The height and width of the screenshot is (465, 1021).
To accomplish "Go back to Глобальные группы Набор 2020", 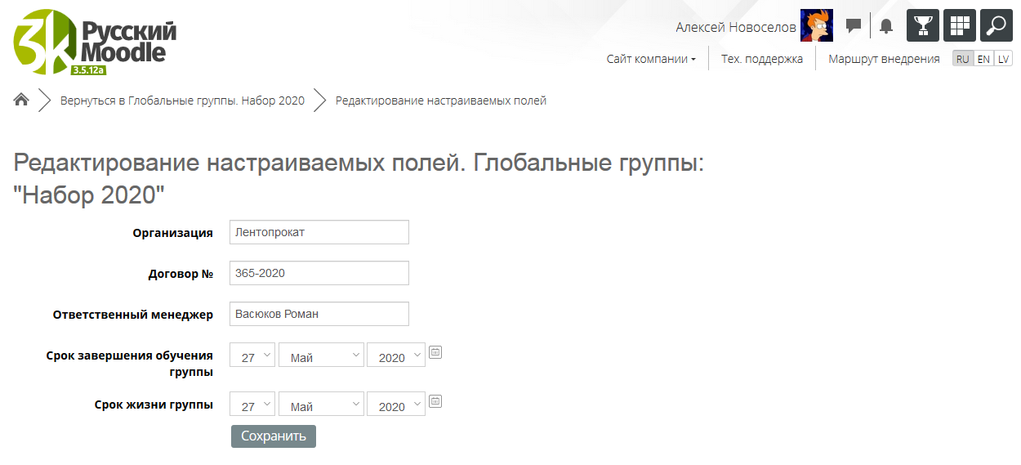I will (182, 101).
